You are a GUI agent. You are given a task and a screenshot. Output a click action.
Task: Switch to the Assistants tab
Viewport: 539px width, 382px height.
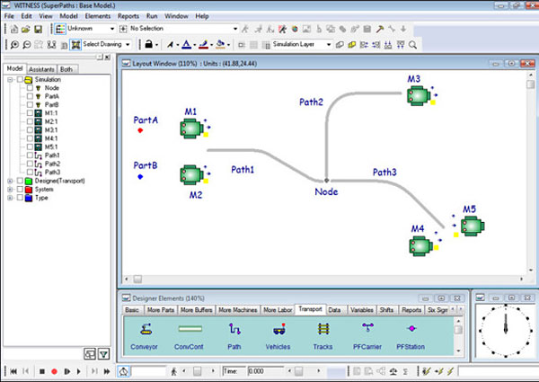click(41, 69)
